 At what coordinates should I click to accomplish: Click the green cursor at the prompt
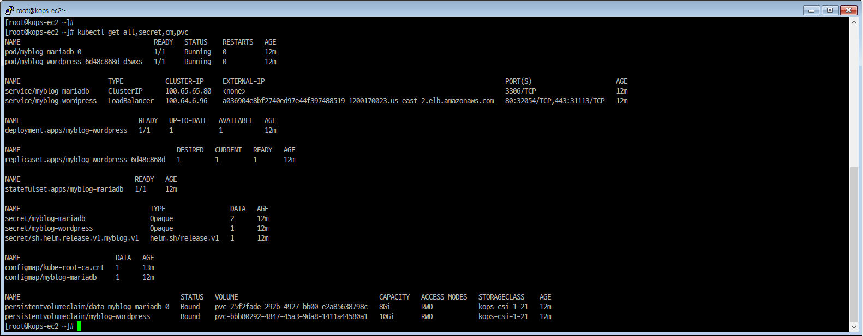(x=79, y=326)
